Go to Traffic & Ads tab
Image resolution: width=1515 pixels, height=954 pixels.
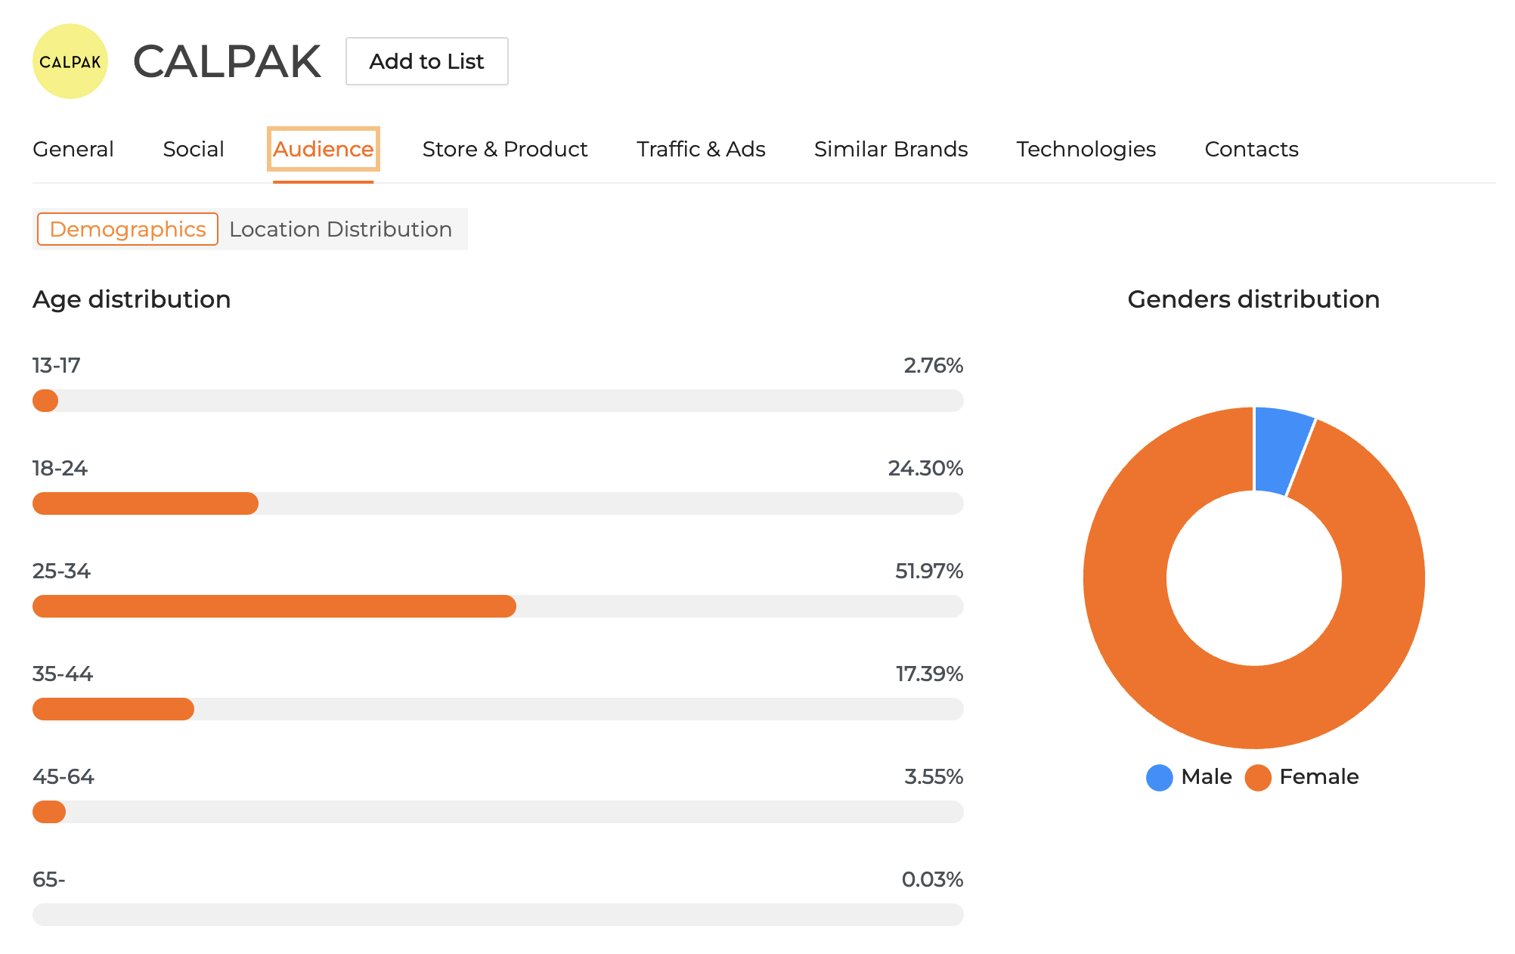click(x=701, y=149)
